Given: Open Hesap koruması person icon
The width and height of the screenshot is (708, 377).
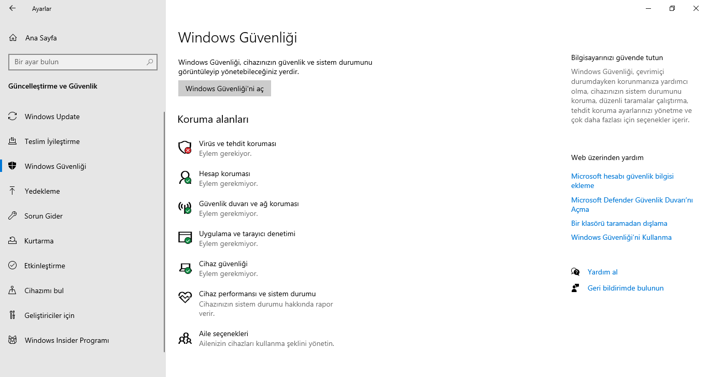Looking at the screenshot, I should click(185, 178).
